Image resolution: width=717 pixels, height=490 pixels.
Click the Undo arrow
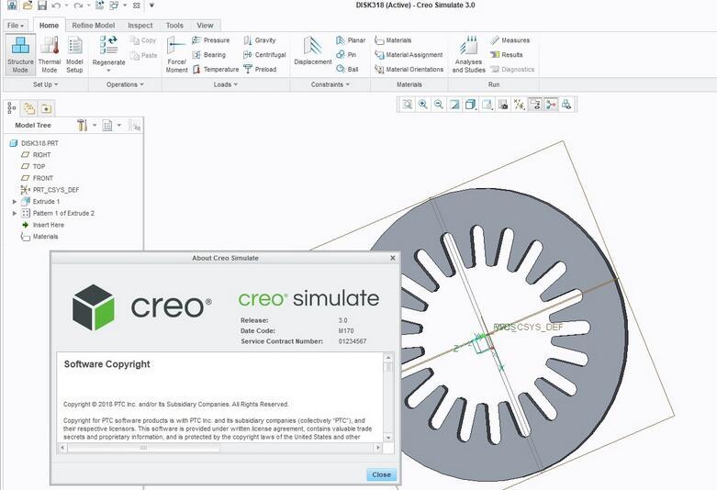point(56,6)
